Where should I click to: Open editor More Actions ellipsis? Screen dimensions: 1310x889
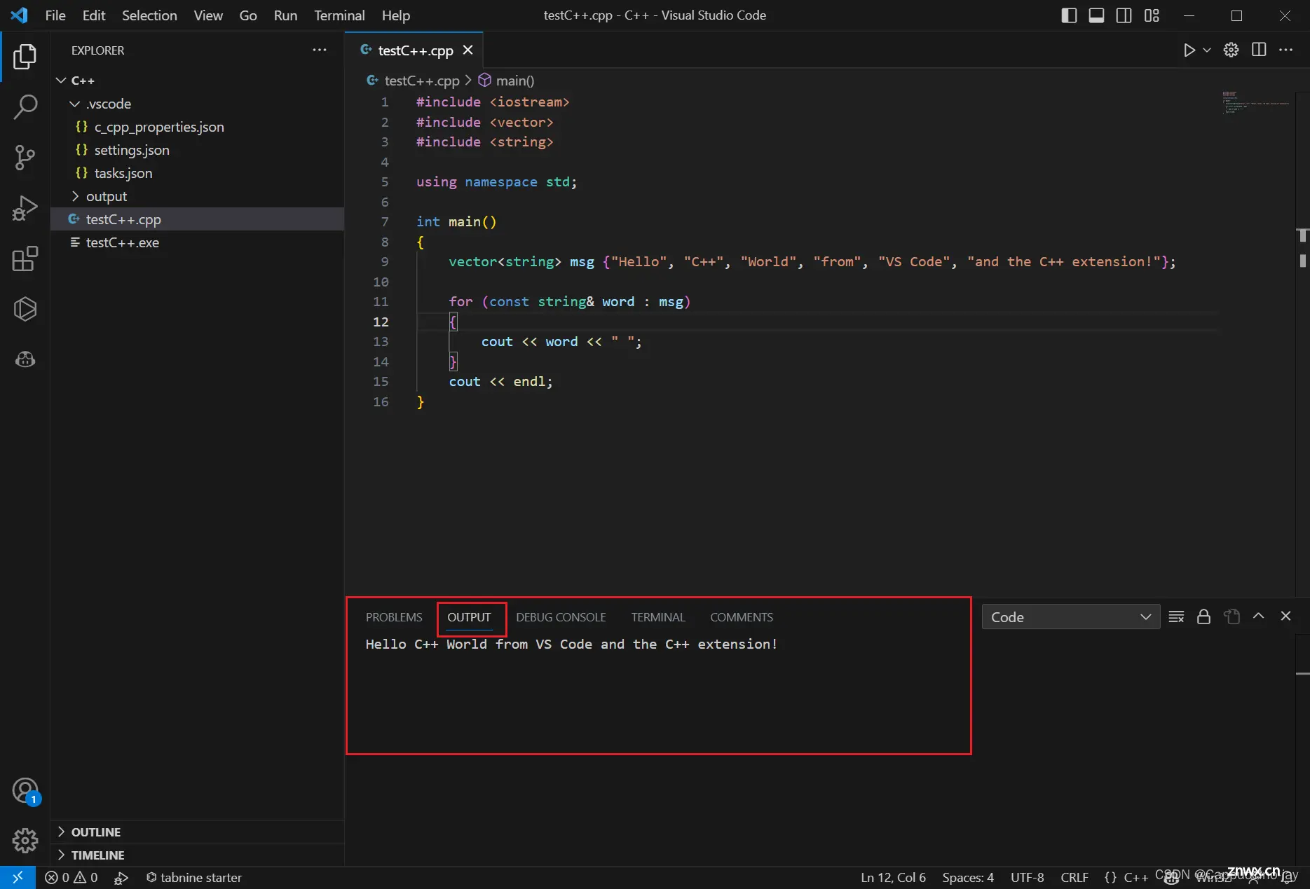[1285, 50]
